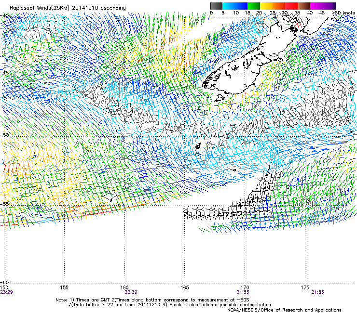Click the legend label '>50 knots'

click(x=343, y=13)
